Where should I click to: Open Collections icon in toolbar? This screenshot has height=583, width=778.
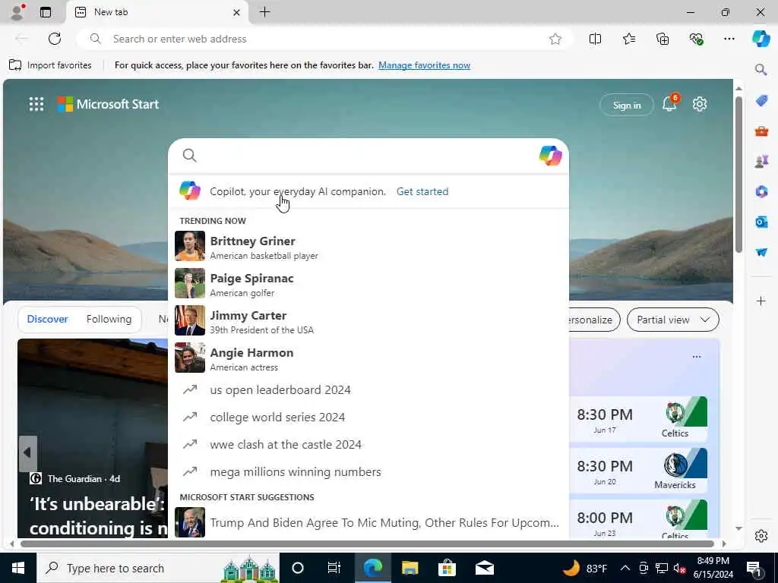663,39
